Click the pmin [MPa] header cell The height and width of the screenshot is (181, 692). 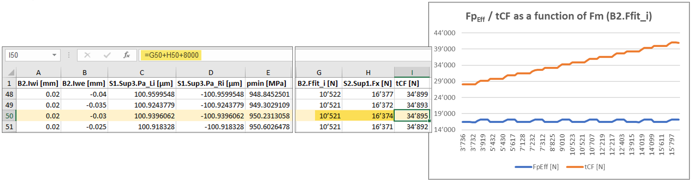coord(268,84)
